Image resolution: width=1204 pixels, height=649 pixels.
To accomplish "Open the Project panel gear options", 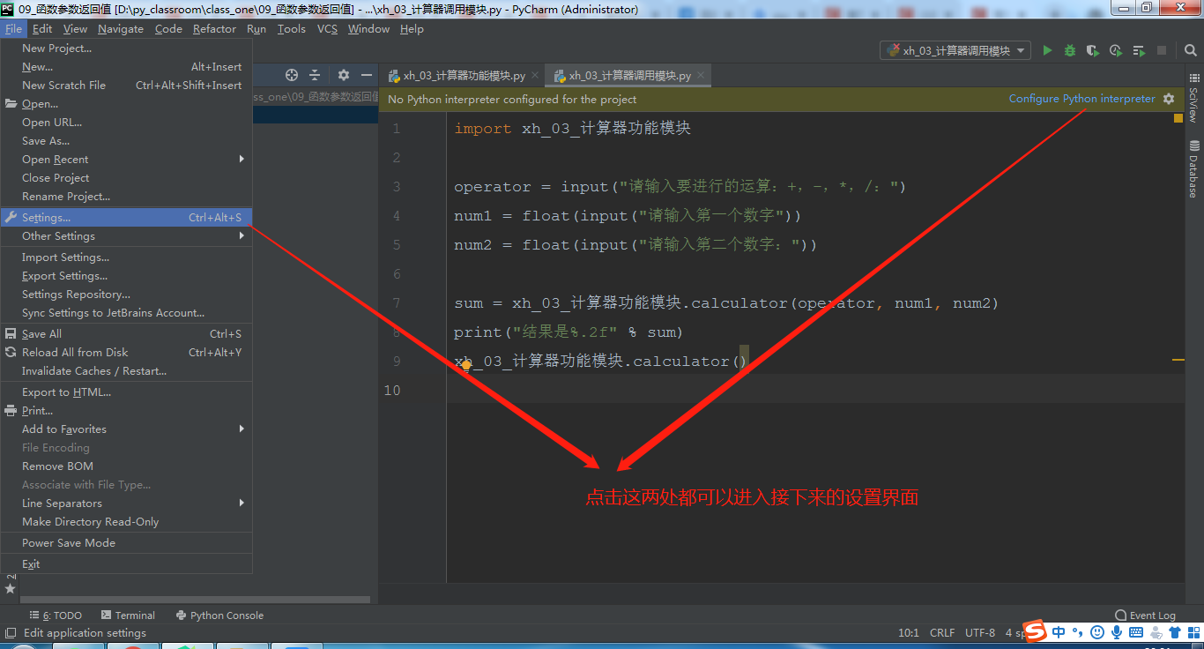I will tap(344, 75).
